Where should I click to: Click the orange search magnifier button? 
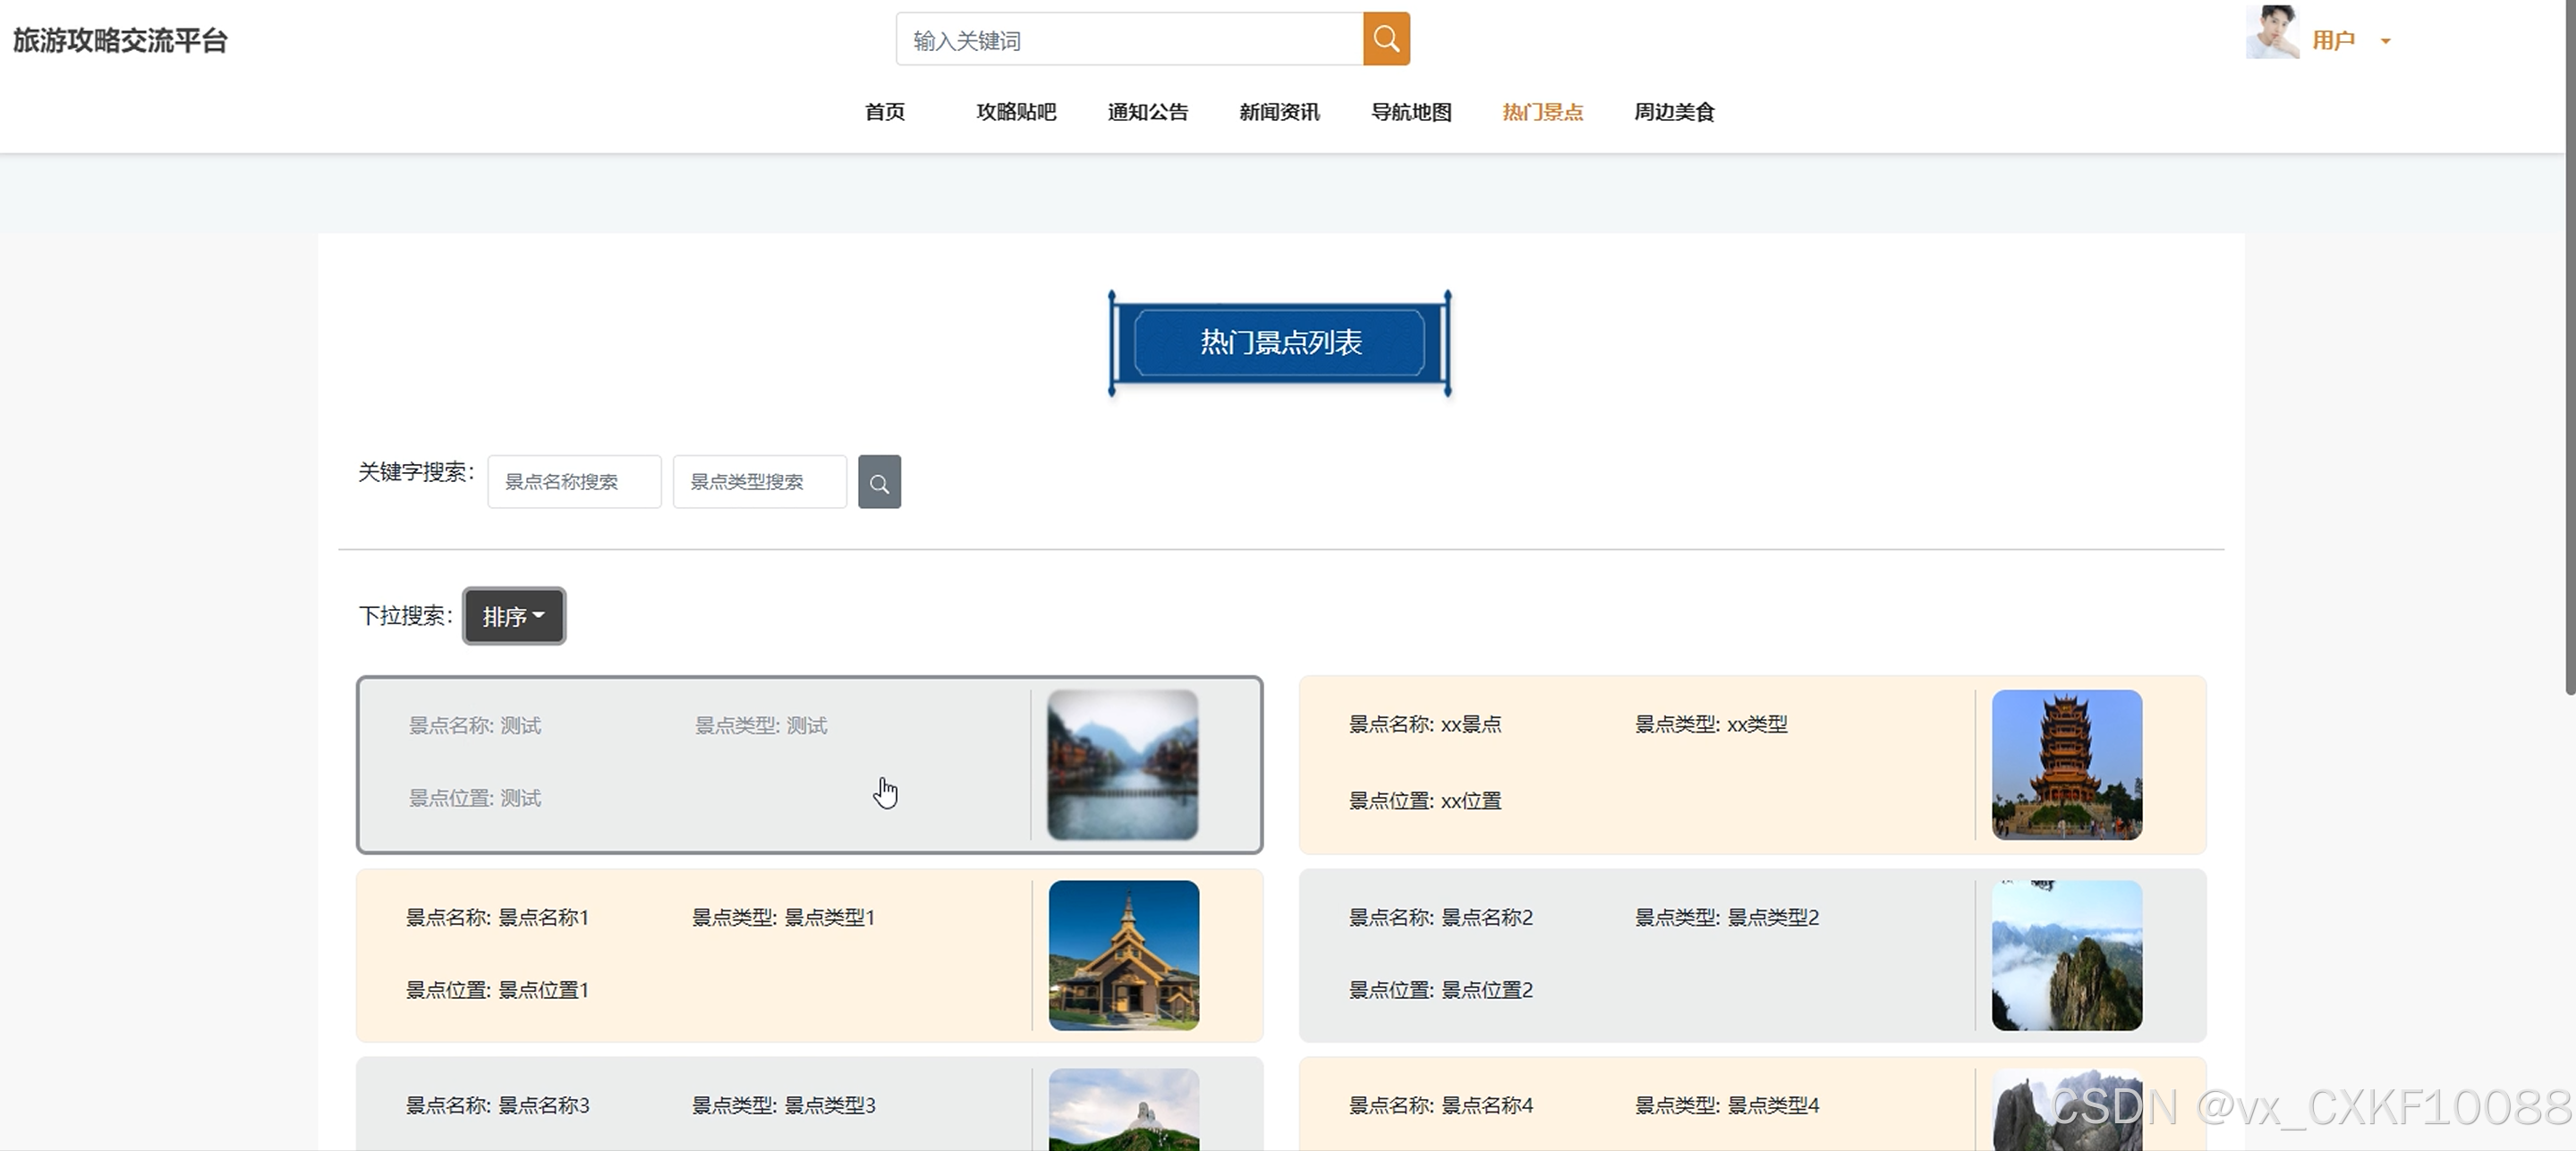click(x=1386, y=39)
